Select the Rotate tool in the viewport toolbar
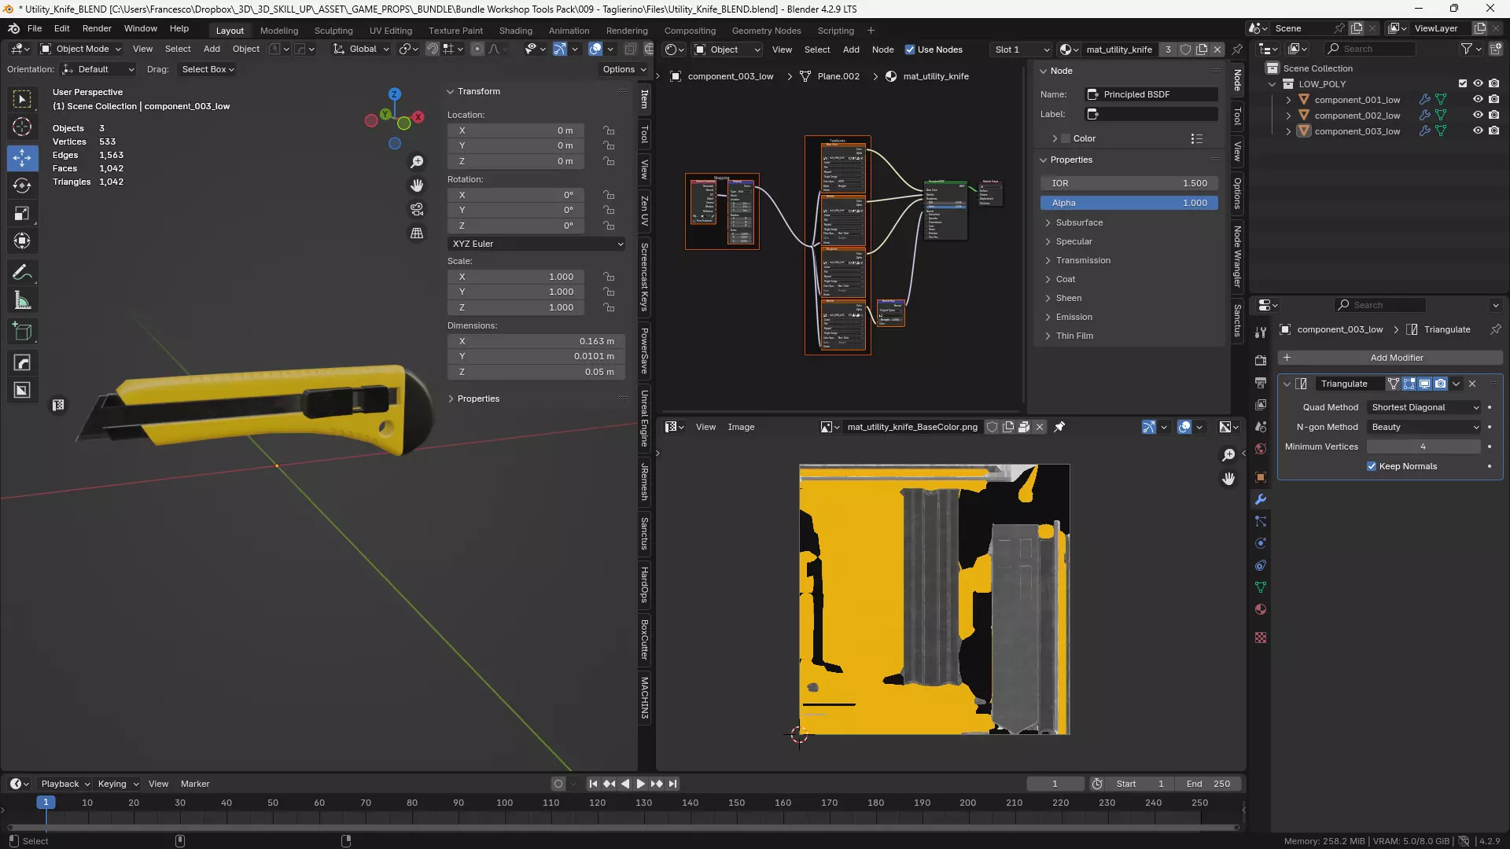Image resolution: width=1510 pixels, height=849 pixels. (22, 186)
